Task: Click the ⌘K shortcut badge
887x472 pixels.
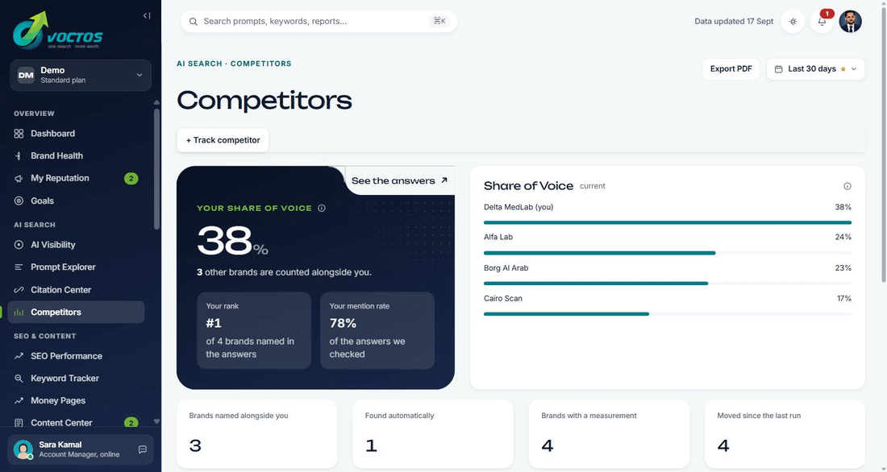Action: (439, 21)
